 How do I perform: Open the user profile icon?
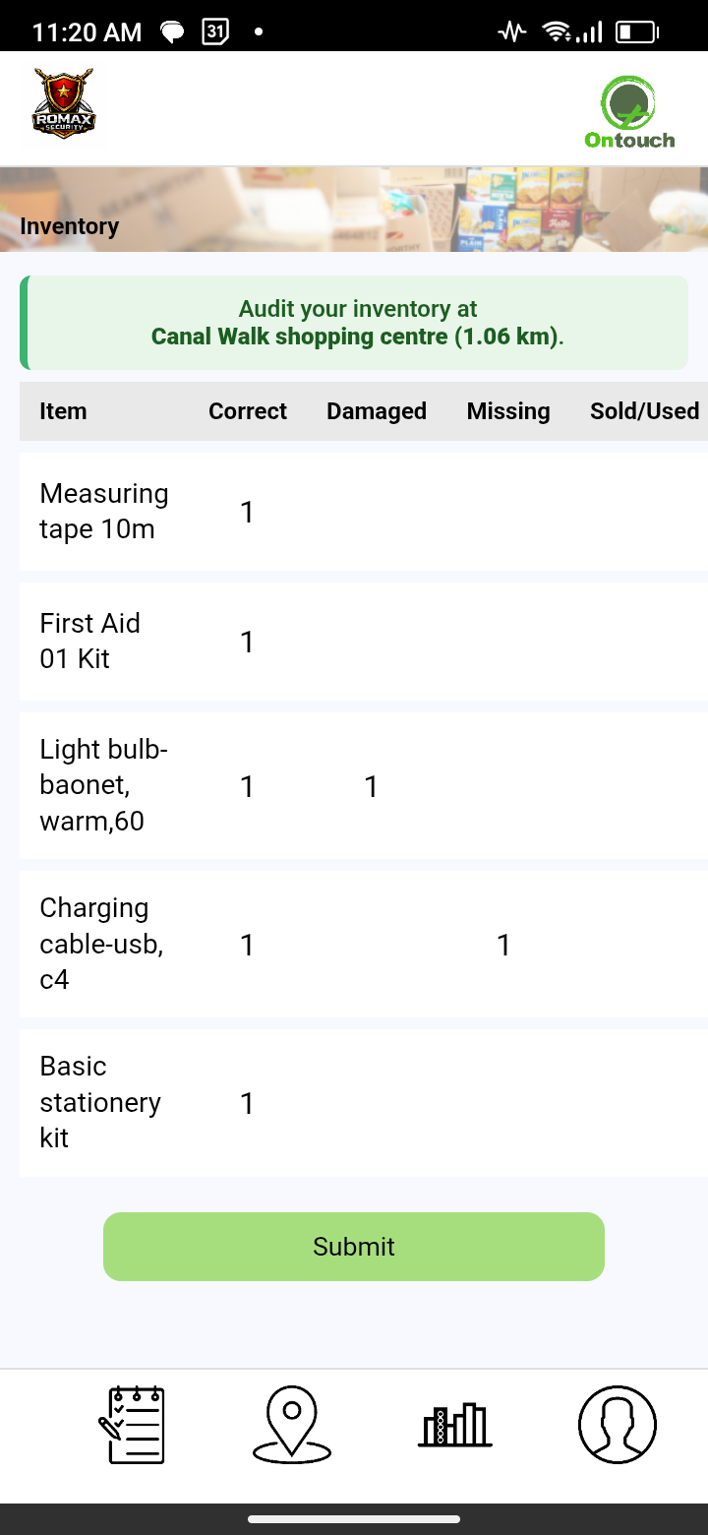pos(617,1424)
